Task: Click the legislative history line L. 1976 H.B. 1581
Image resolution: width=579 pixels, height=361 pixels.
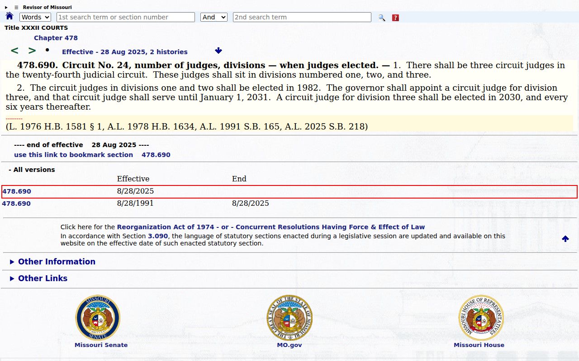Action: coord(187,127)
